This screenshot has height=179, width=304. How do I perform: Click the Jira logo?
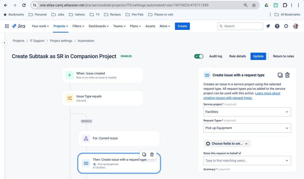(18, 26)
